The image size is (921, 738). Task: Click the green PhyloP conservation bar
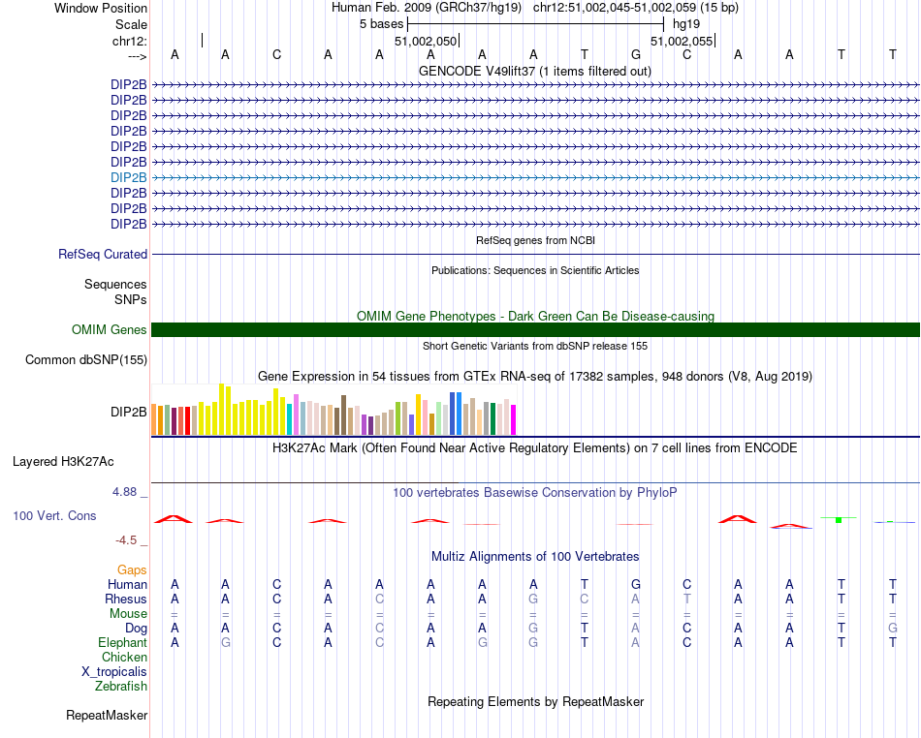pyautogui.click(x=839, y=520)
